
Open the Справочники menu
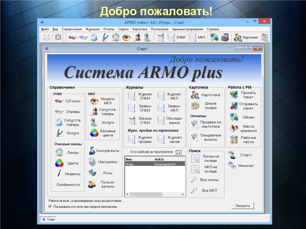click(72, 29)
